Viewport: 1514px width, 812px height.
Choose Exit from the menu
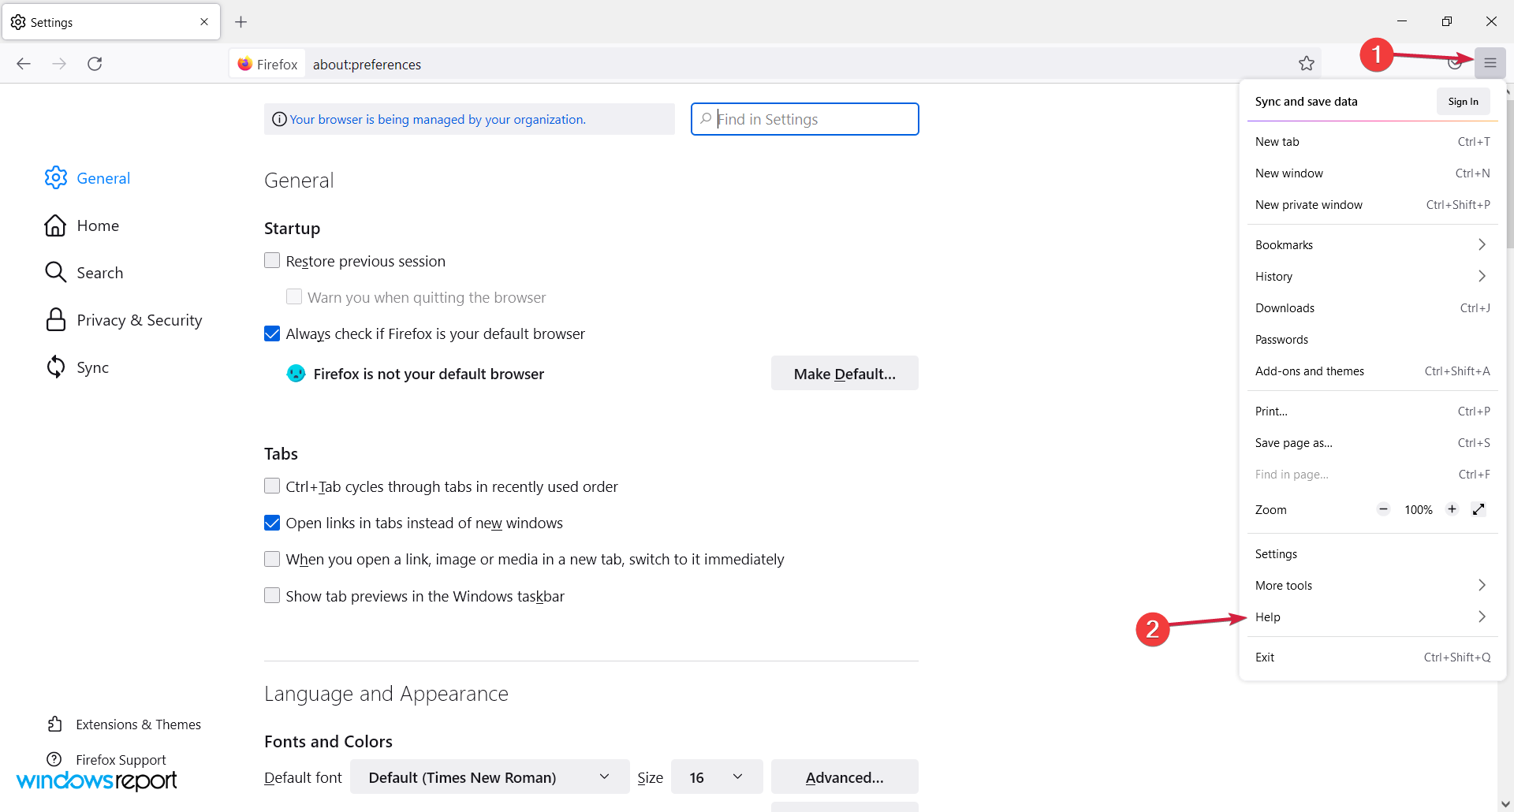point(1372,657)
